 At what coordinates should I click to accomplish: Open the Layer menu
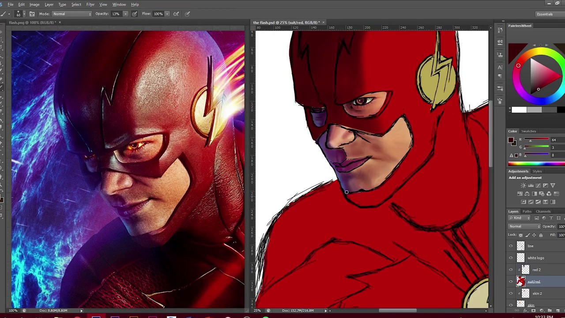pyautogui.click(x=49, y=4)
